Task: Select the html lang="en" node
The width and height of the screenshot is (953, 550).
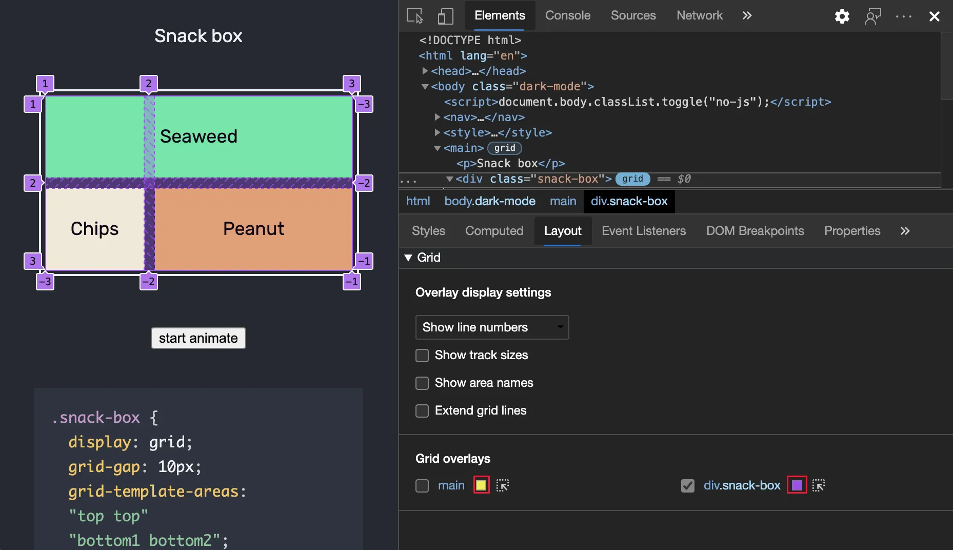Action: (472, 55)
